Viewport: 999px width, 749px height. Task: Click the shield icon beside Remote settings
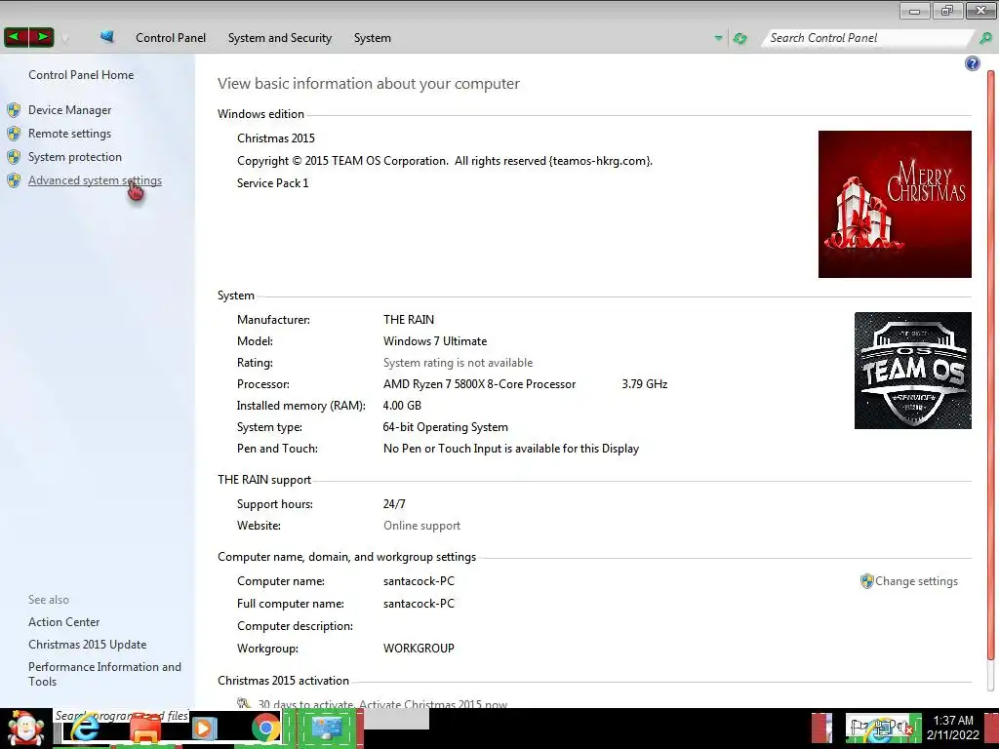coord(14,134)
